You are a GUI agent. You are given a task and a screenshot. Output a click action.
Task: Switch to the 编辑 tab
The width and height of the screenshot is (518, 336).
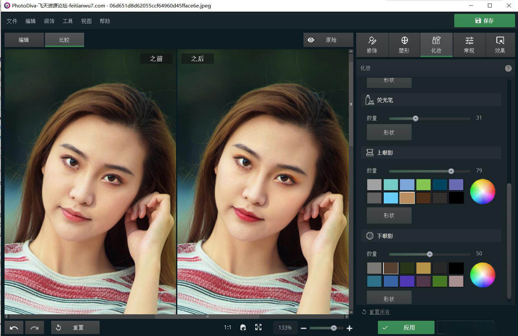24,40
